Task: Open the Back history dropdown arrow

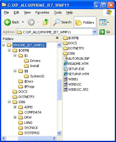Action: [23, 22]
